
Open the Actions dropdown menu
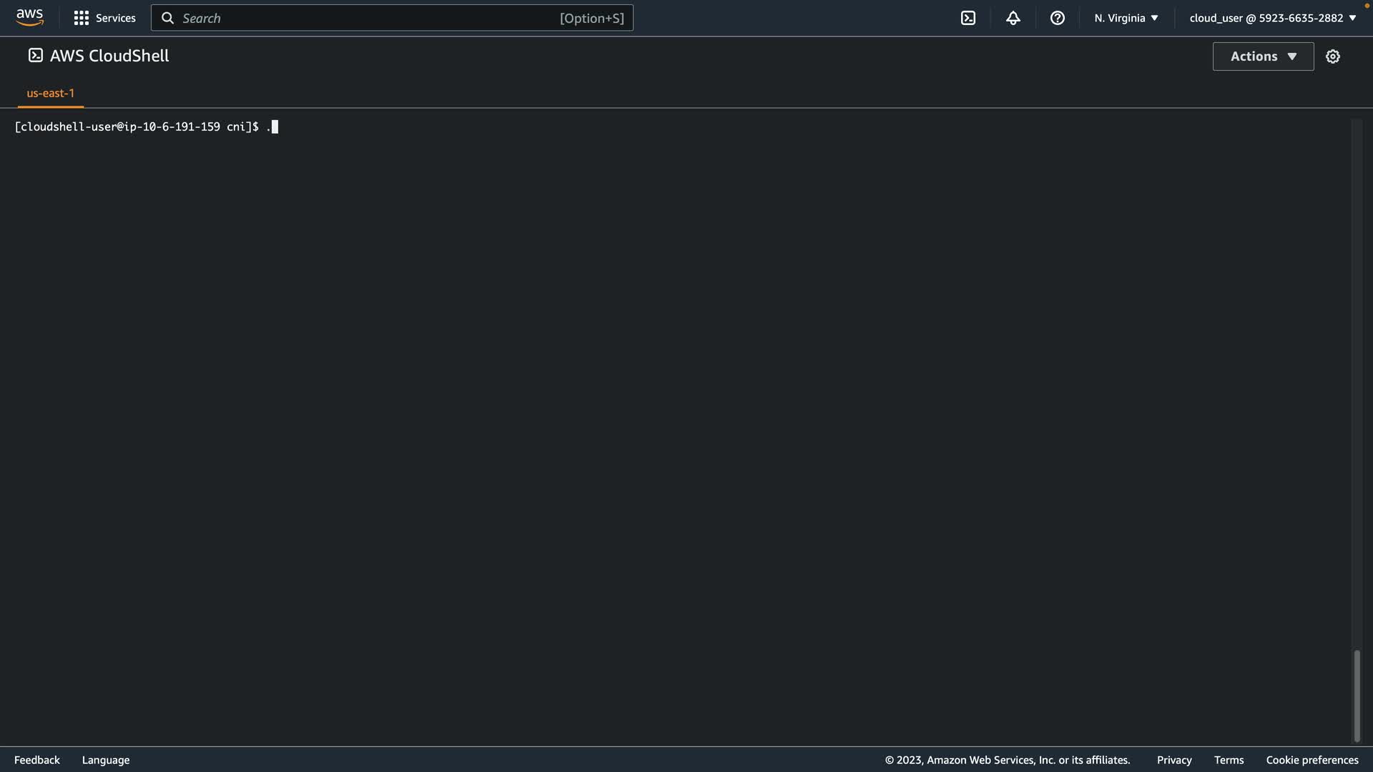click(x=1262, y=56)
